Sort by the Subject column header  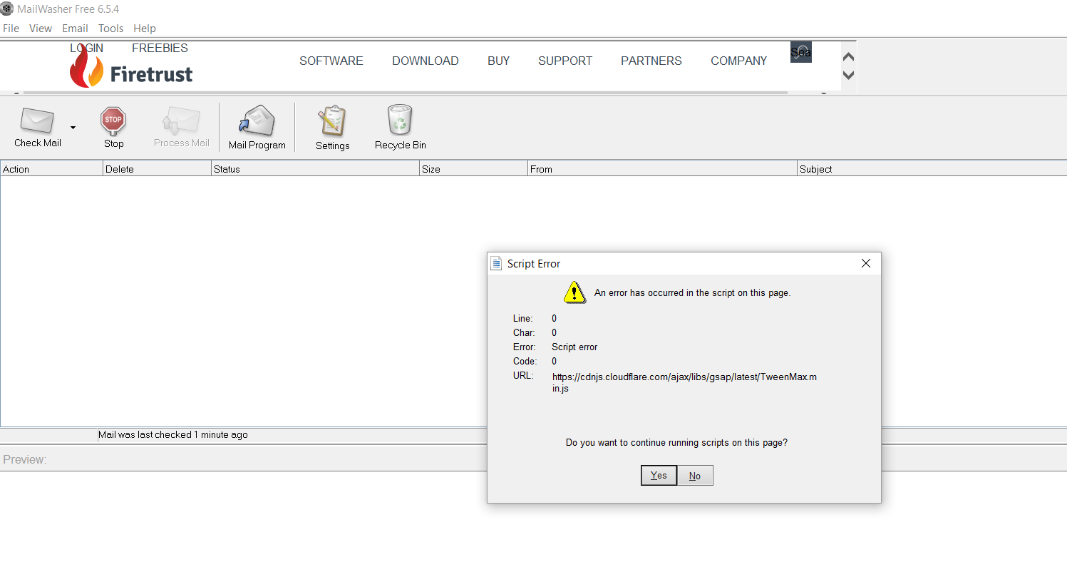(932, 169)
